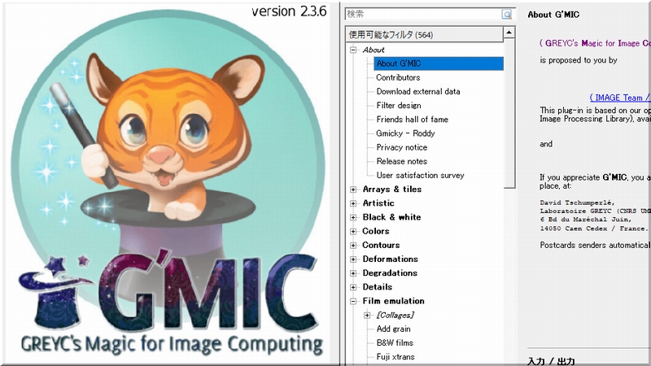This screenshot has width=651, height=366.
Task: Click the '14050 Caen Cedex / France.' line
Action: pyautogui.click(x=594, y=229)
